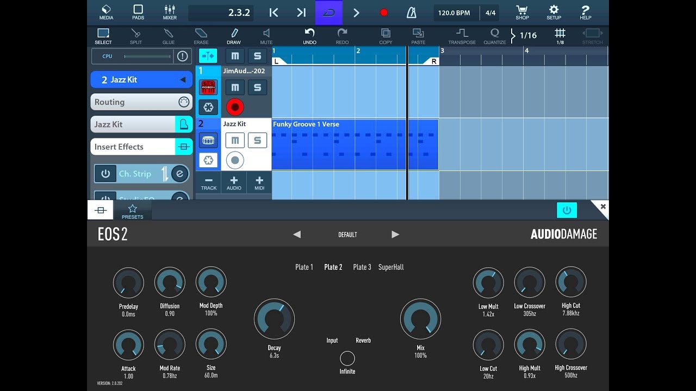This screenshot has height=391, width=696.
Task: Record-arm the JimAud track
Action: click(x=235, y=107)
